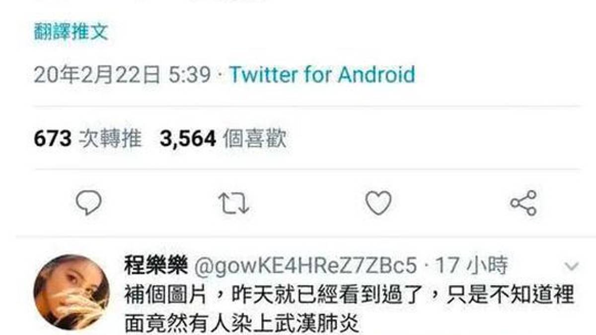The image size is (596, 335).
Task: Open the 程樂樂 display name
Action: pyautogui.click(x=156, y=266)
